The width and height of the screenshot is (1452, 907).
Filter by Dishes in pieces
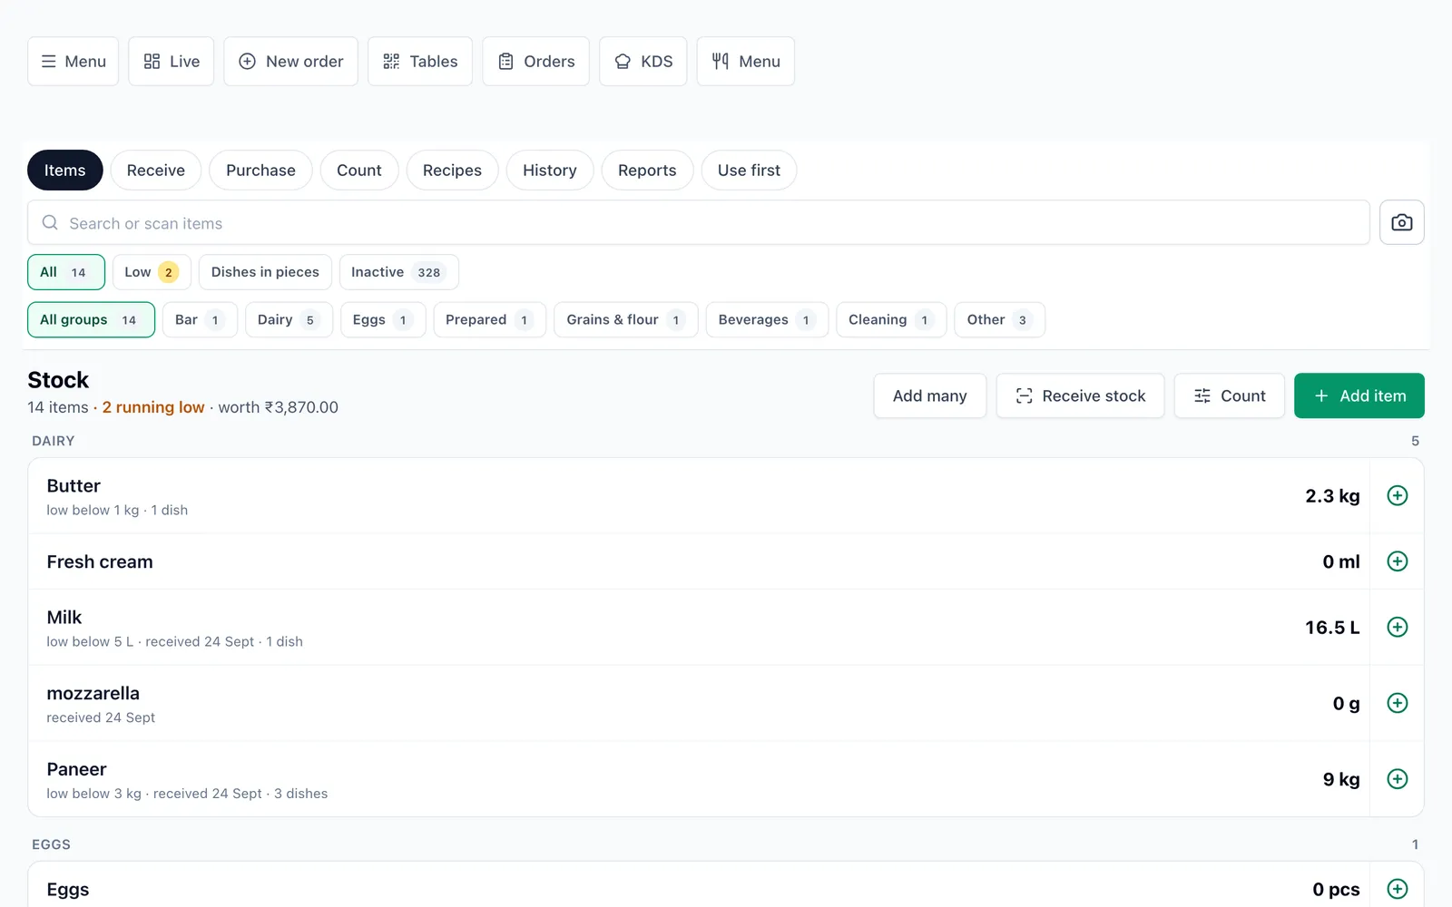pos(265,272)
